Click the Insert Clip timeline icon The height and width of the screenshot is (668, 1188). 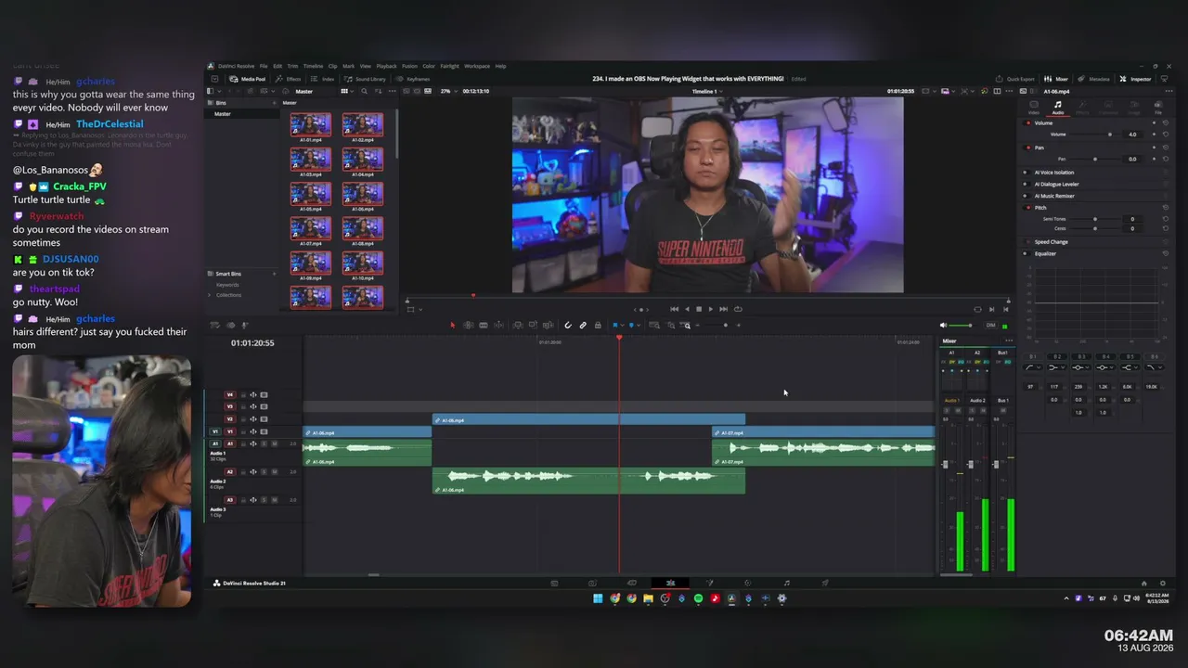click(x=518, y=326)
